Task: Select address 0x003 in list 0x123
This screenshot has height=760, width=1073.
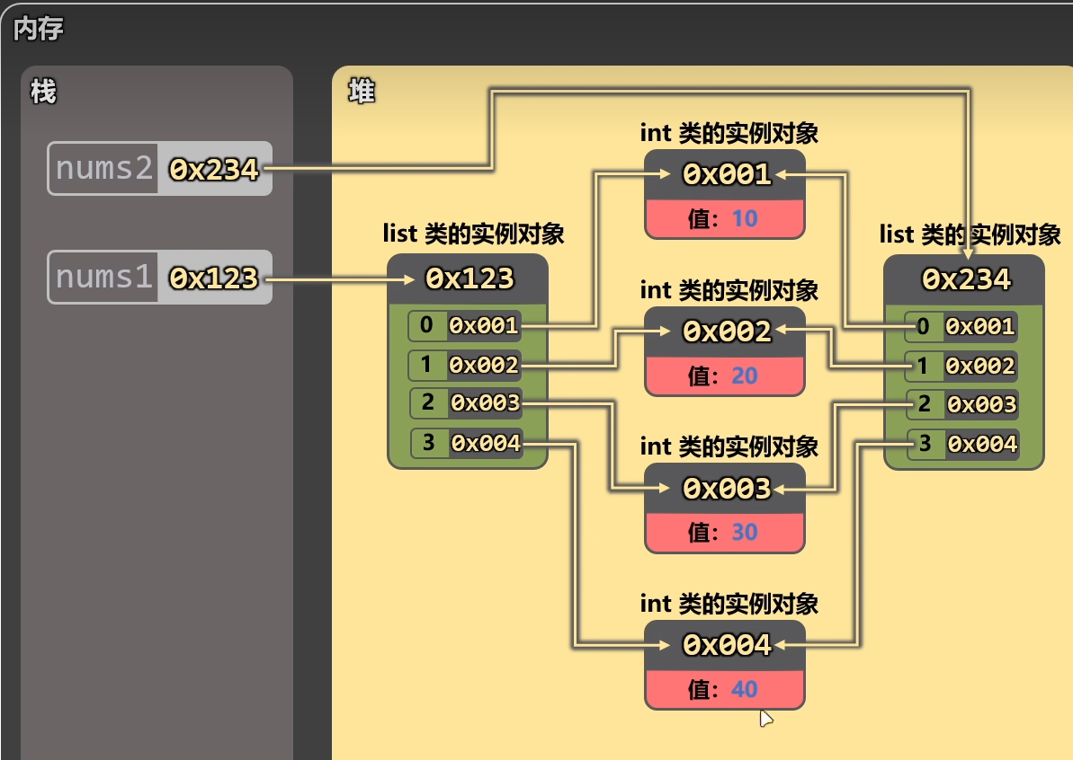Action: click(486, 403)
